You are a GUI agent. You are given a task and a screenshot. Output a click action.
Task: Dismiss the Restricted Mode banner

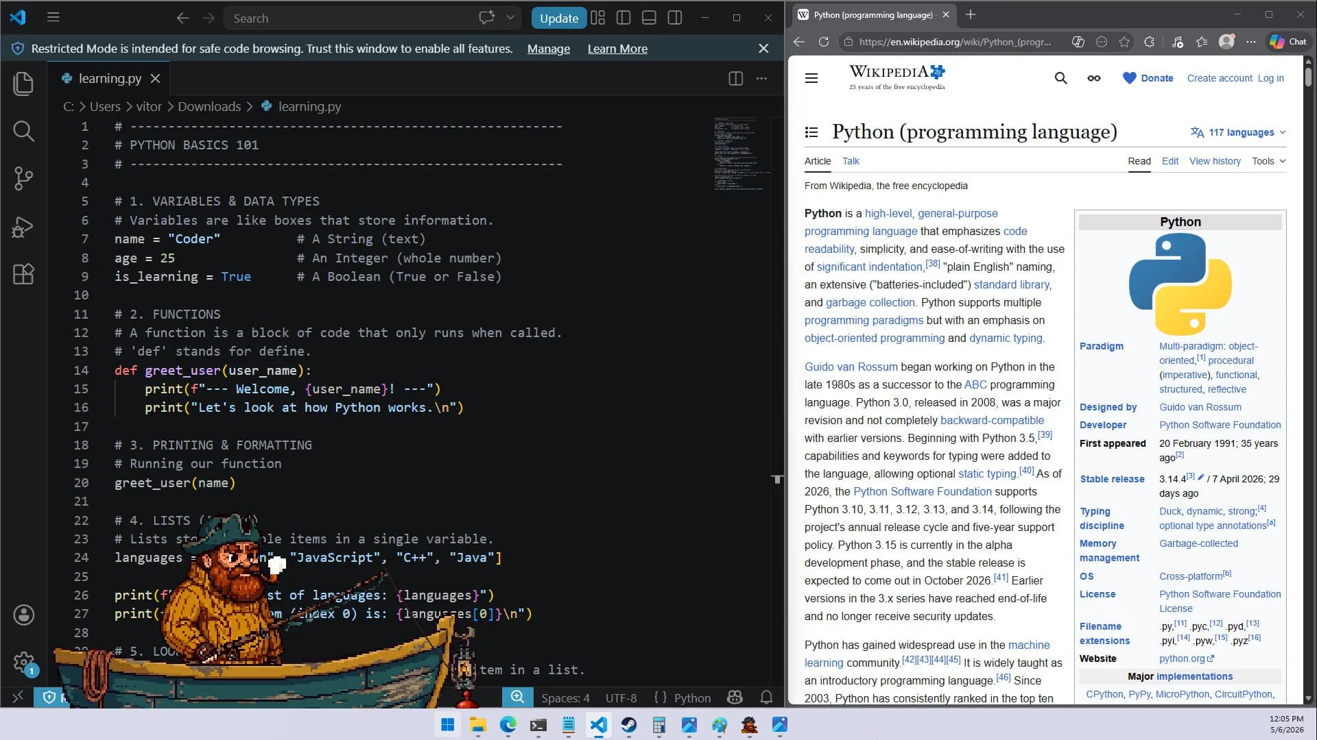coord(763,49)
